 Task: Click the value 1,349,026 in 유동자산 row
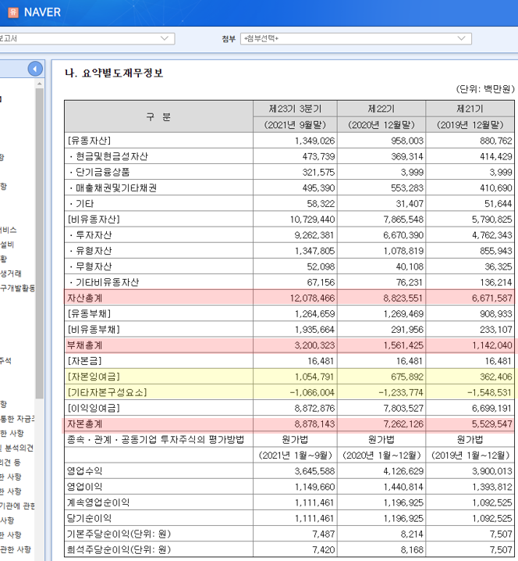click(314, 141)
